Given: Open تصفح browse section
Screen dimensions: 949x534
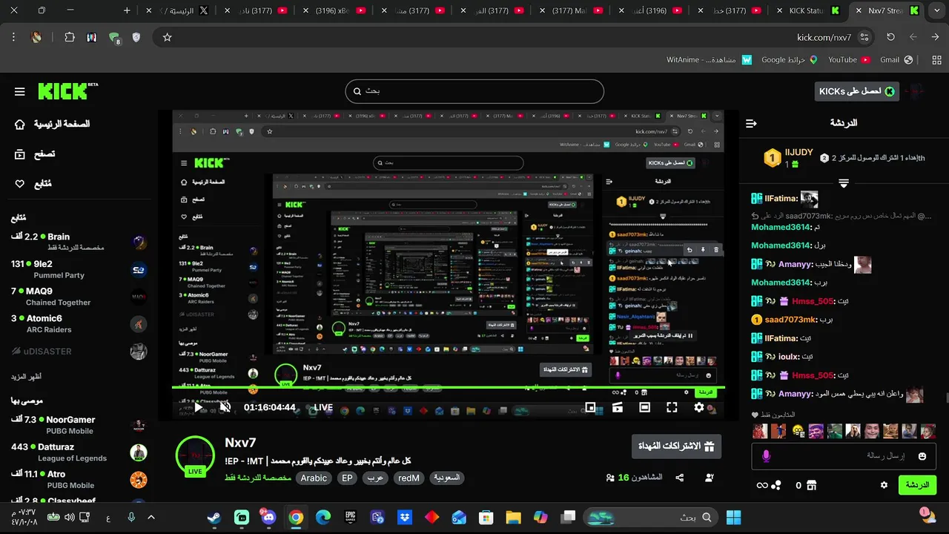Looking at the screenshot, I should coord(35,154).
